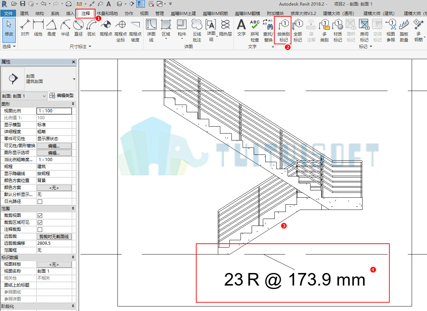Toggle the 日光路径 sun path checkbox
Viewport: 427px width, 311px height.
point(40,202)
